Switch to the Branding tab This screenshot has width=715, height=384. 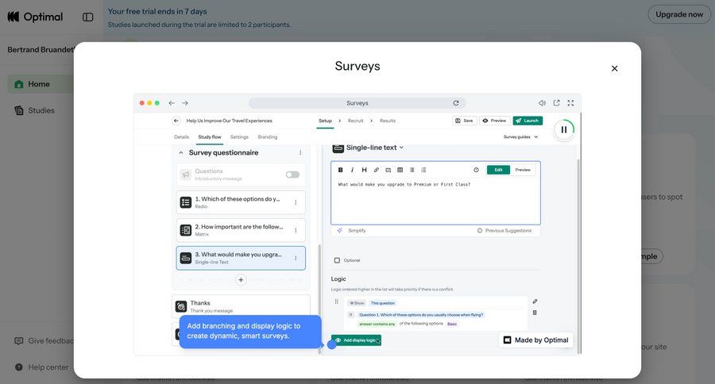click(267, 136)
